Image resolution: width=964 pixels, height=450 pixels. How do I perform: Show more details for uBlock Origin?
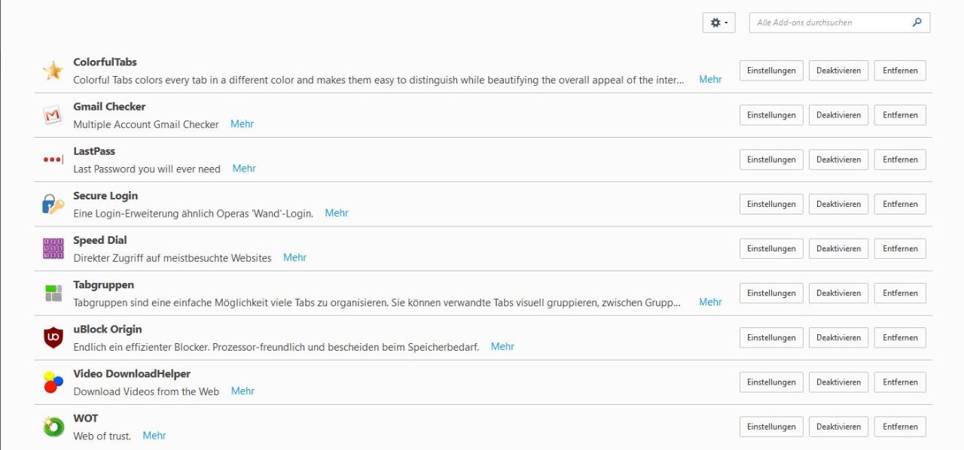tap(502, 346)
